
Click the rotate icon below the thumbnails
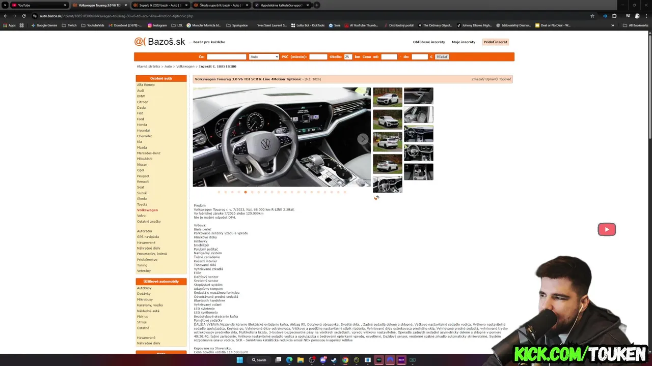point(376,198)
